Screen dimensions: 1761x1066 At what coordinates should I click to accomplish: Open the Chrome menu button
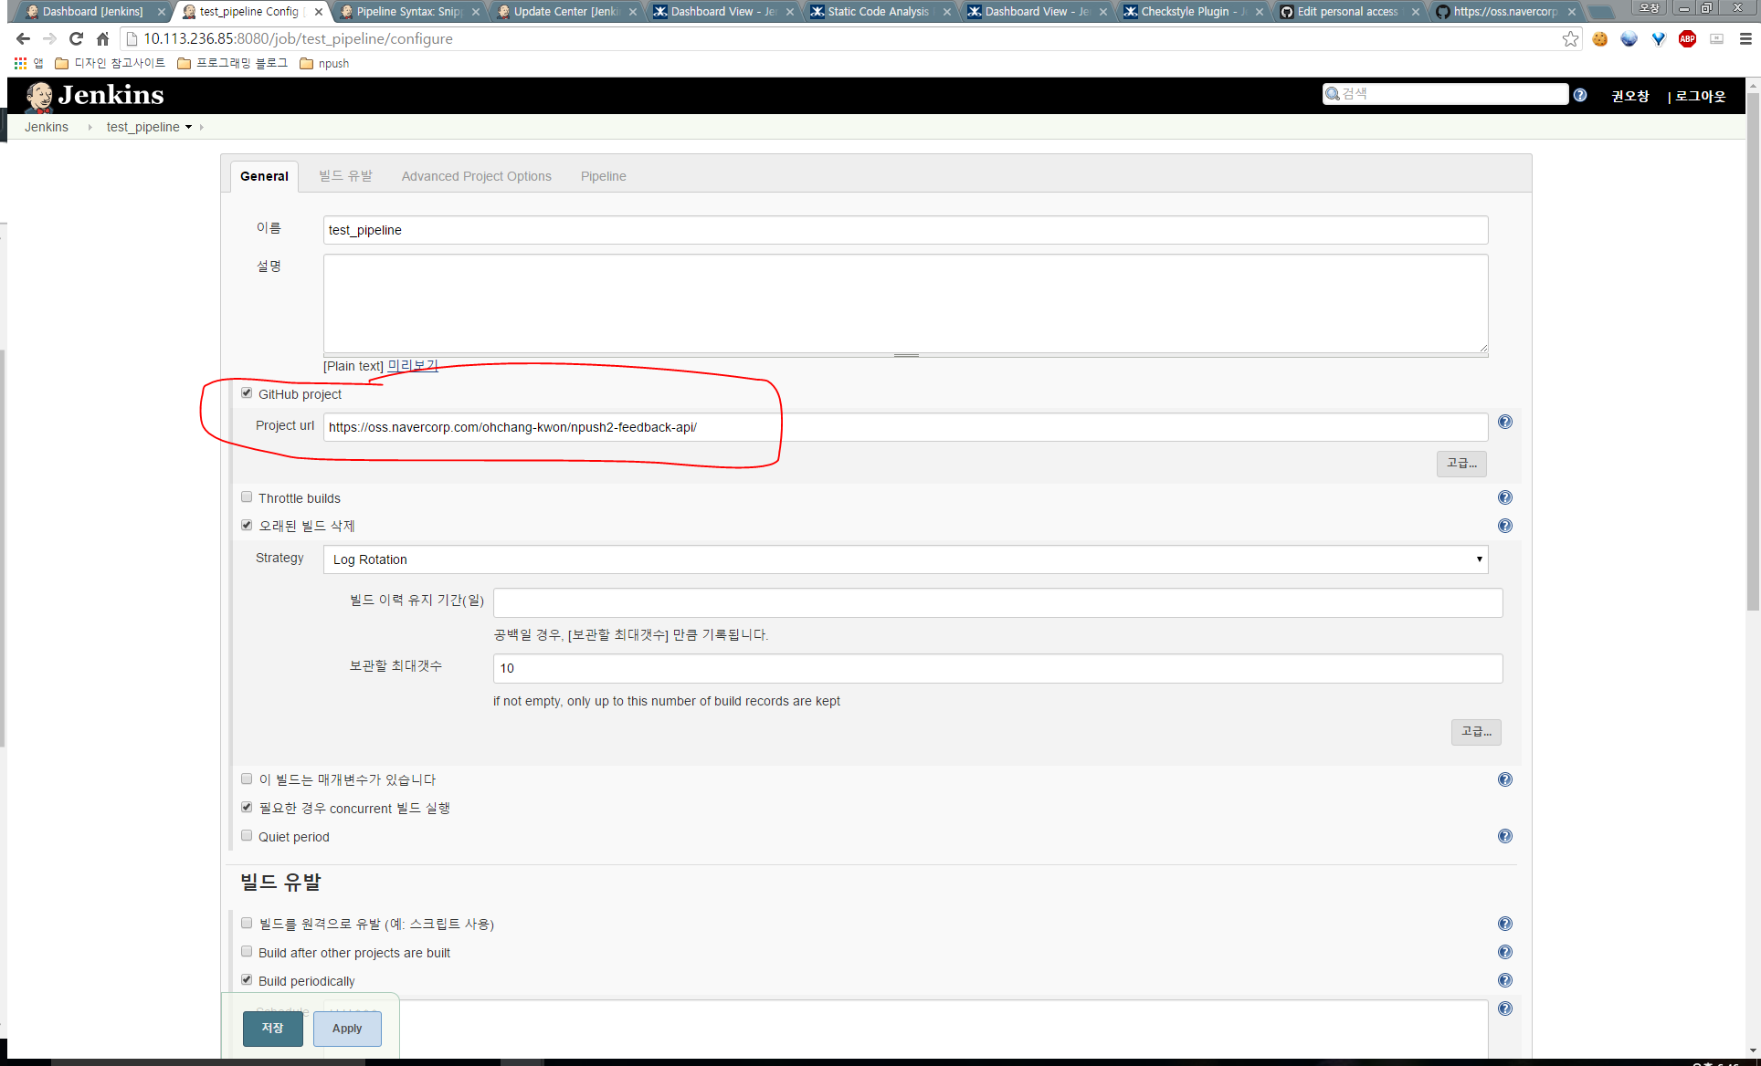(x=1745, y=38)
